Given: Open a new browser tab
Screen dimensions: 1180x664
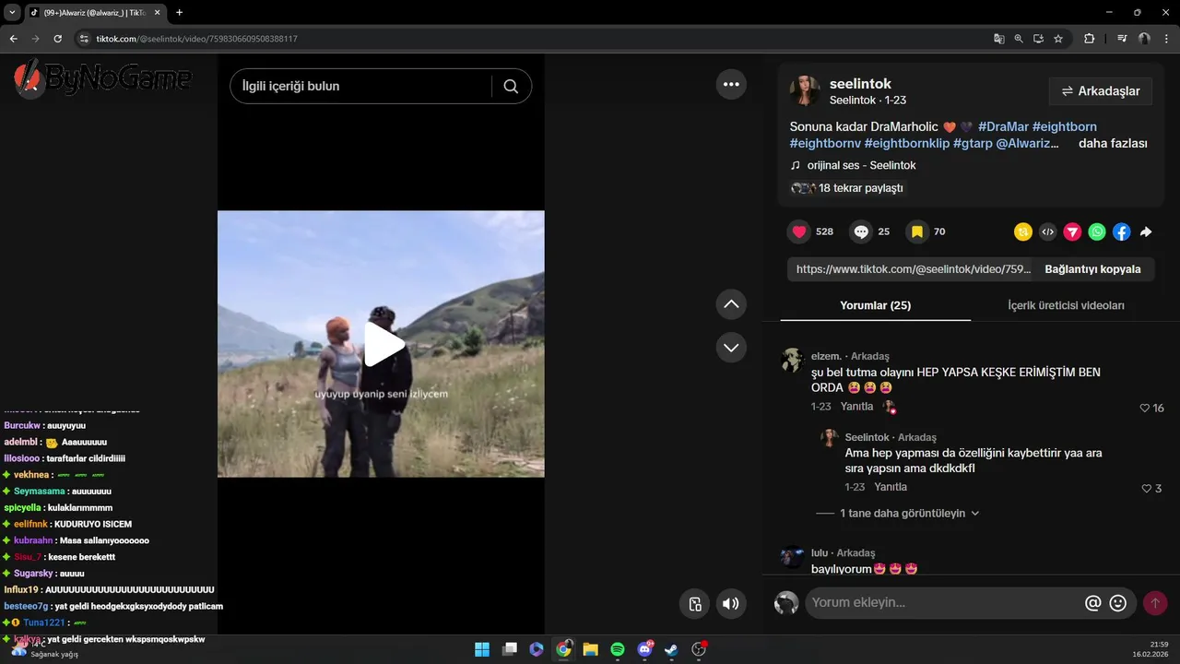Looking at the screenshot, I should coord(180,13).
